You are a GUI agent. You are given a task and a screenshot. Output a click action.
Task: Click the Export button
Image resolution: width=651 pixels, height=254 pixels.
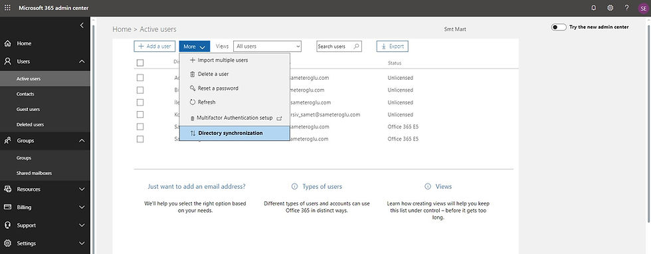(393, 46)
